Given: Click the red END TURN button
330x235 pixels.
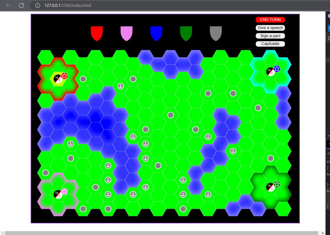Looking at the screenshot, I should pos(270,20).
